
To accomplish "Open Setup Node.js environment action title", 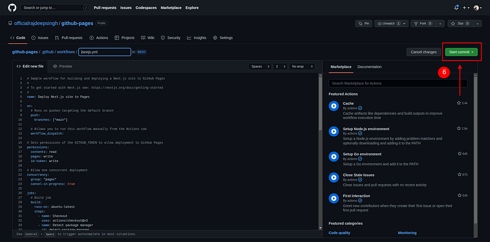I will click(366, 129).
